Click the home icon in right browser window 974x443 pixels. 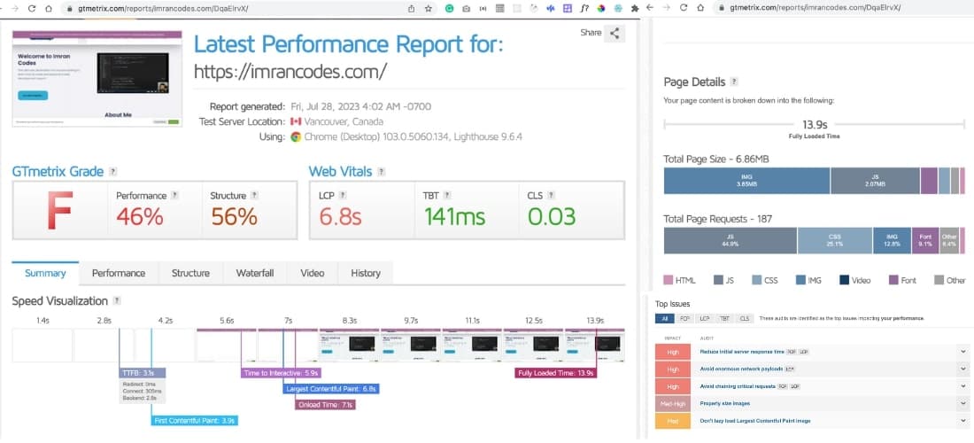pyautogui.click(x=700, y=8)
